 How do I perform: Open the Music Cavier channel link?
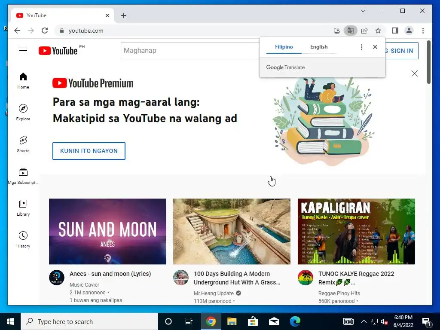coord(84,285)
